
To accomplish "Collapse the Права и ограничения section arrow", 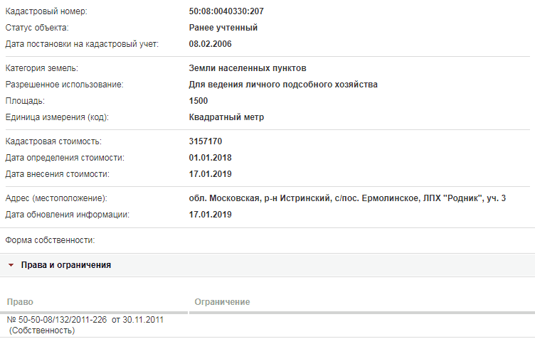I will click(11, 265).
